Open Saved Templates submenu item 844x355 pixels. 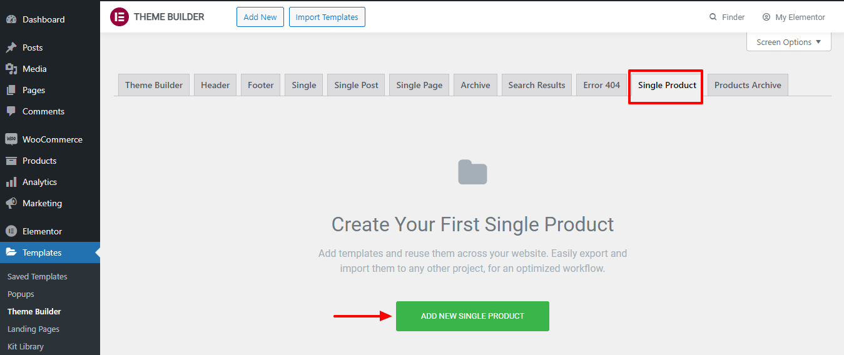click(x=38, y=276)
